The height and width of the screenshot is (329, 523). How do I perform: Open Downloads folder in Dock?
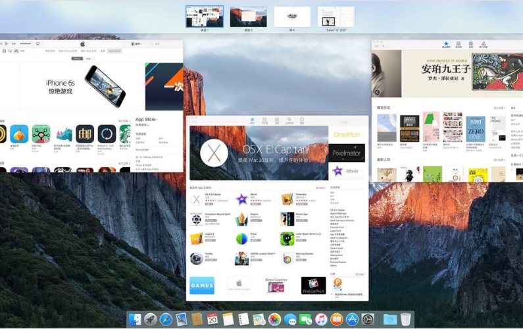tap(389, 319)
